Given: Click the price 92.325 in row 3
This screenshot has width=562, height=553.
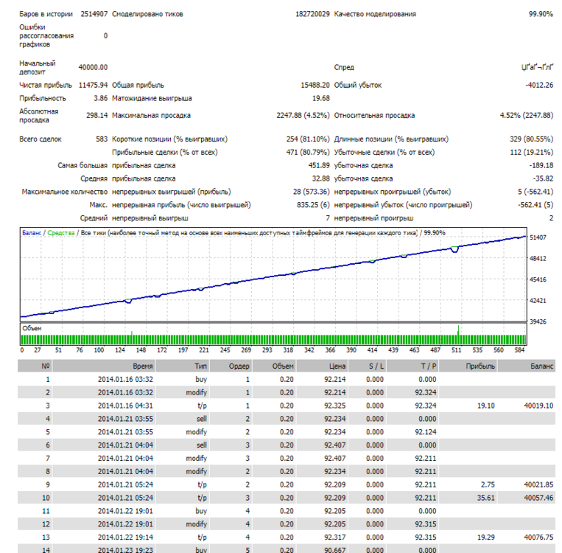Looking at the screenshot, I should point(335,406).
